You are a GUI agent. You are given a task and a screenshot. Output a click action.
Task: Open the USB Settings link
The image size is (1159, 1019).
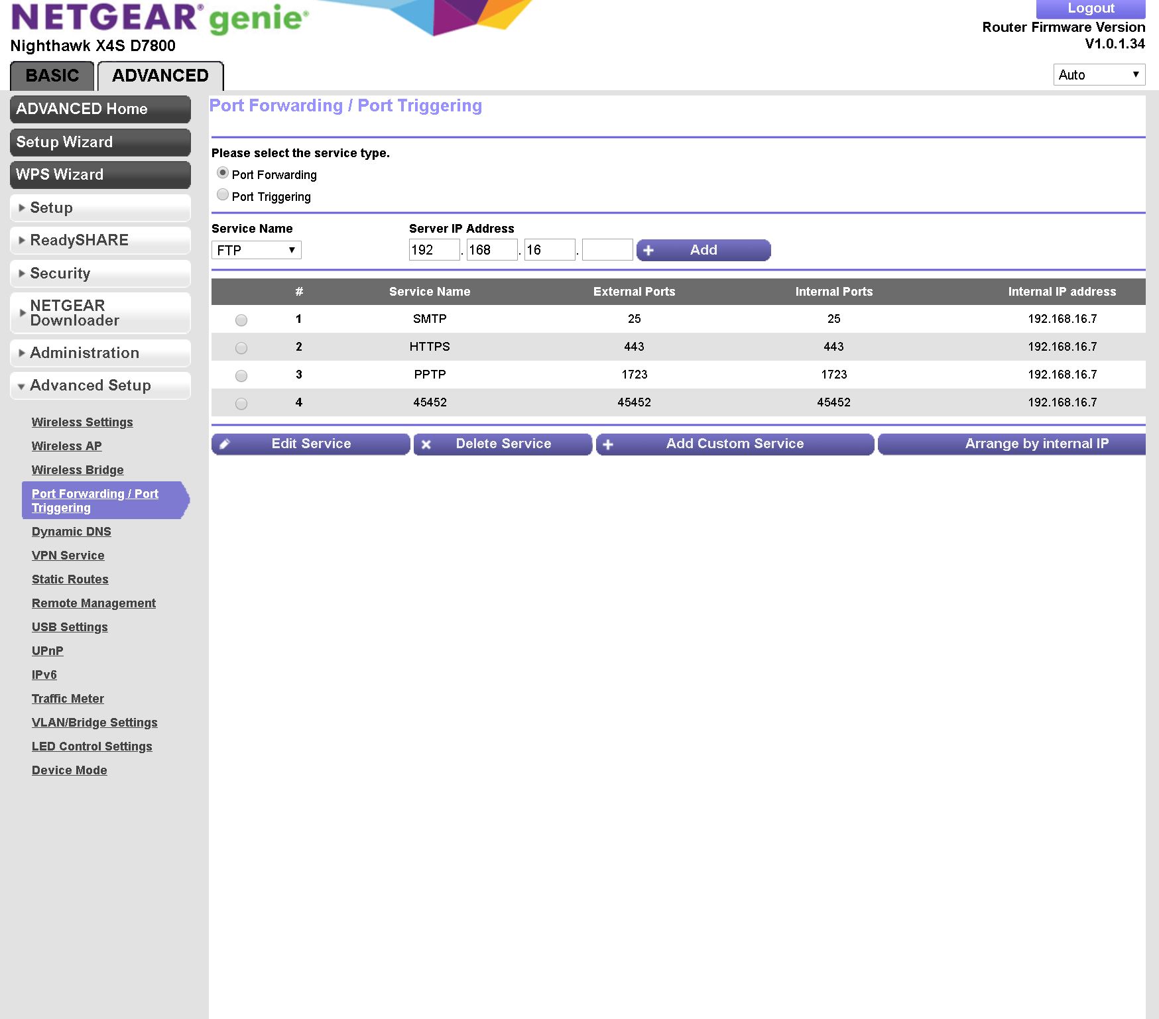[70, 627]
